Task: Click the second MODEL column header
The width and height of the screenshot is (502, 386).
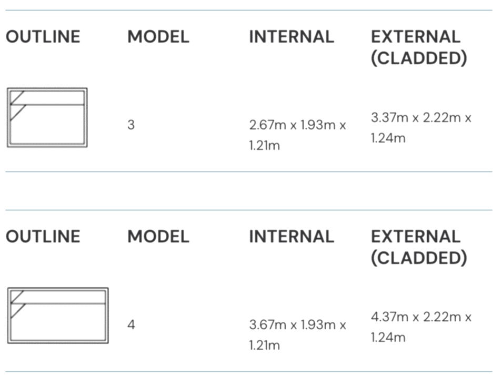Action: 158,237
